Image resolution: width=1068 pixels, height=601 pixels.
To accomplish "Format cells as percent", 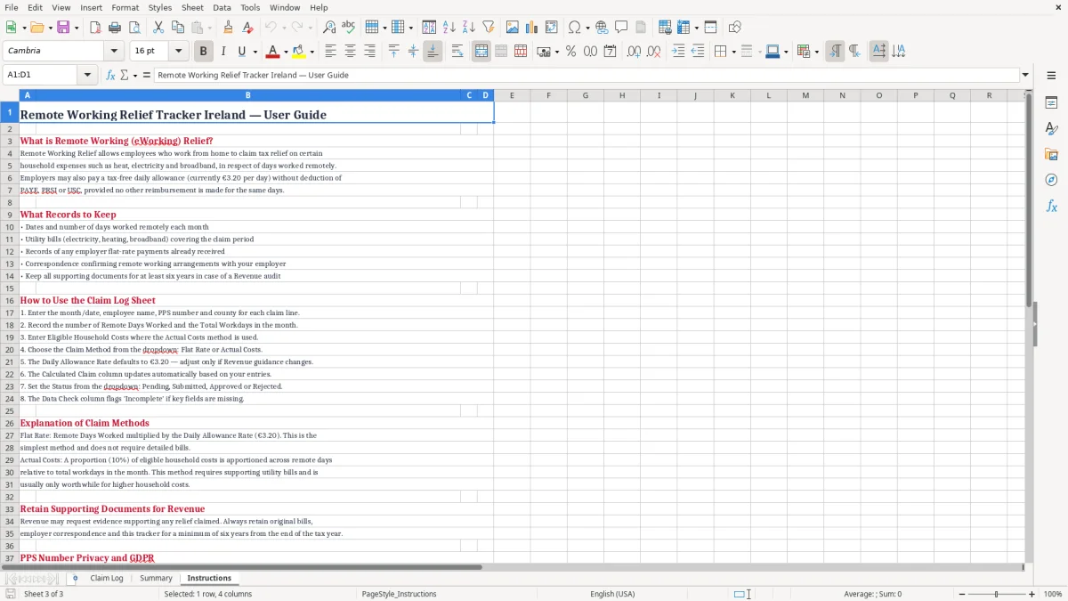I will tap(570, 52).
